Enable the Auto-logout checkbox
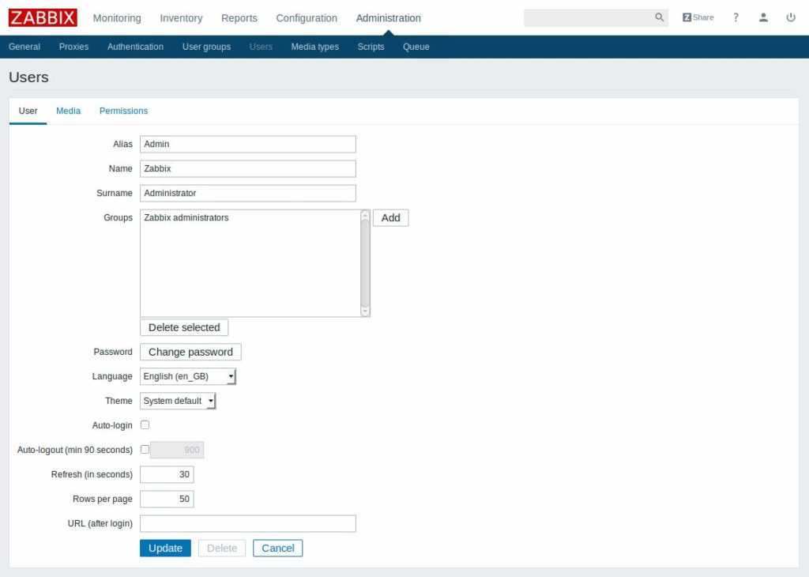This screenshot has height=577, width=809. coord(145,450)
